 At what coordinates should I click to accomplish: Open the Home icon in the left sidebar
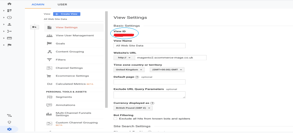(9, 4)
